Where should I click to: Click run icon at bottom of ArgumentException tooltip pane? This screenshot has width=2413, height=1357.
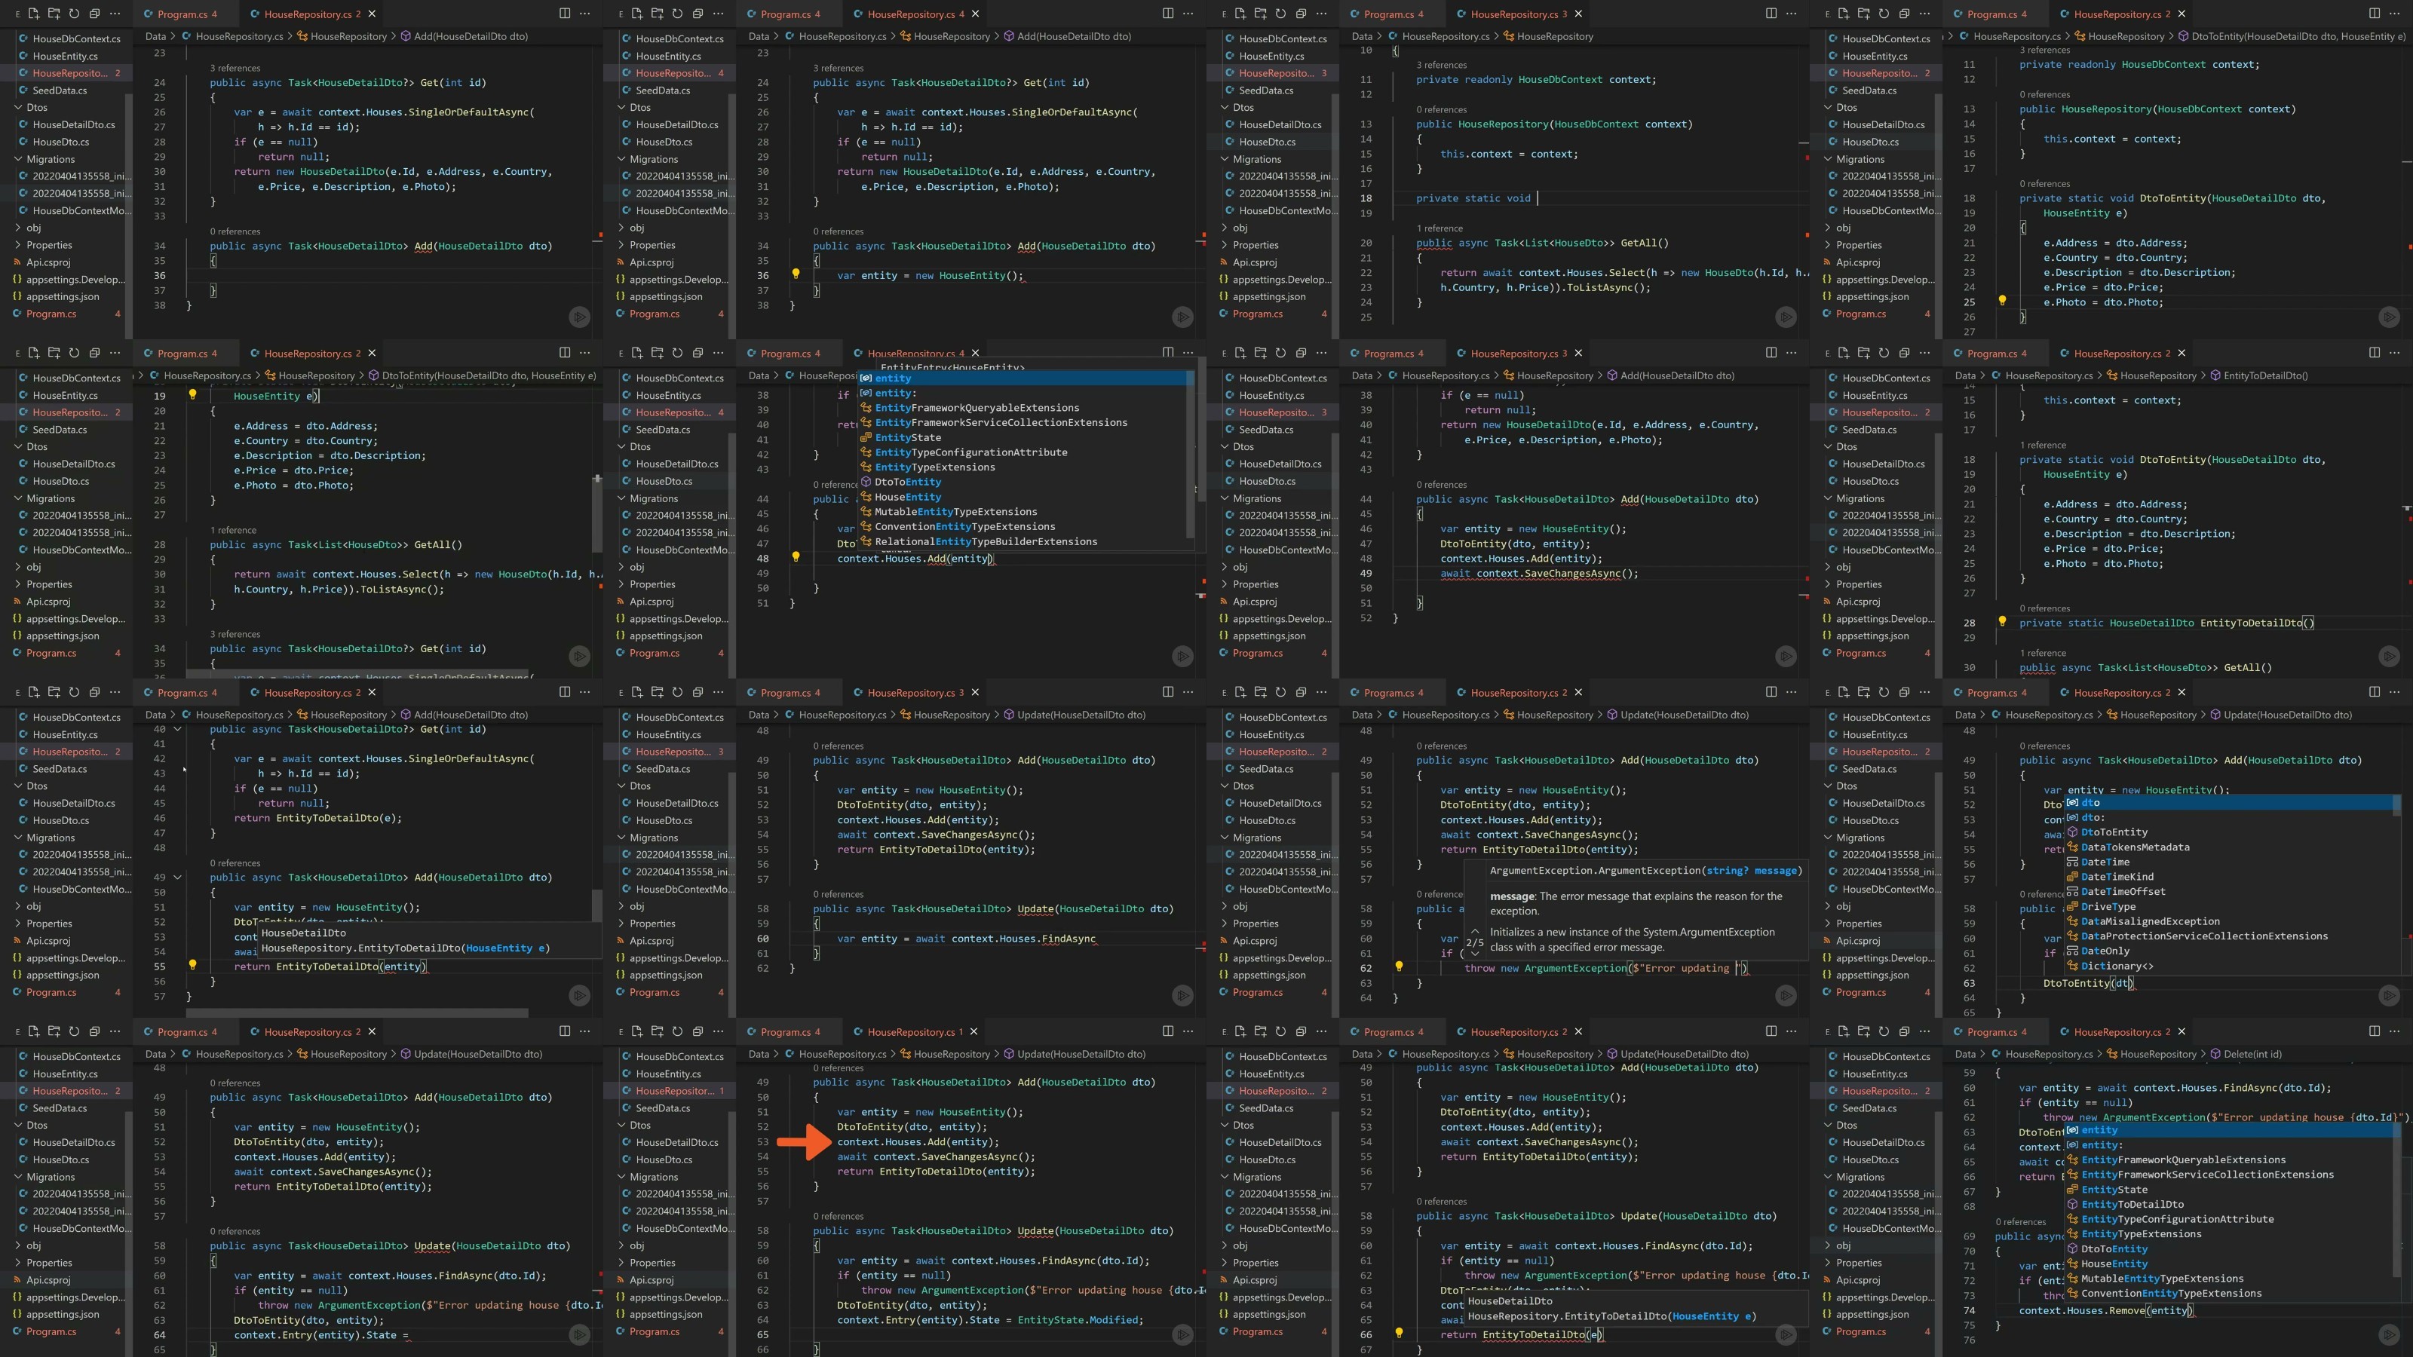point(1786,994)
